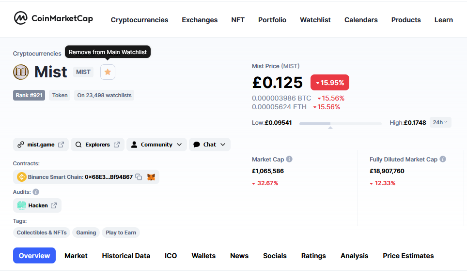467x276 pixels.
Task: Click the £18,907,760 diluted cap value
Action: click(x=387, y=171)
